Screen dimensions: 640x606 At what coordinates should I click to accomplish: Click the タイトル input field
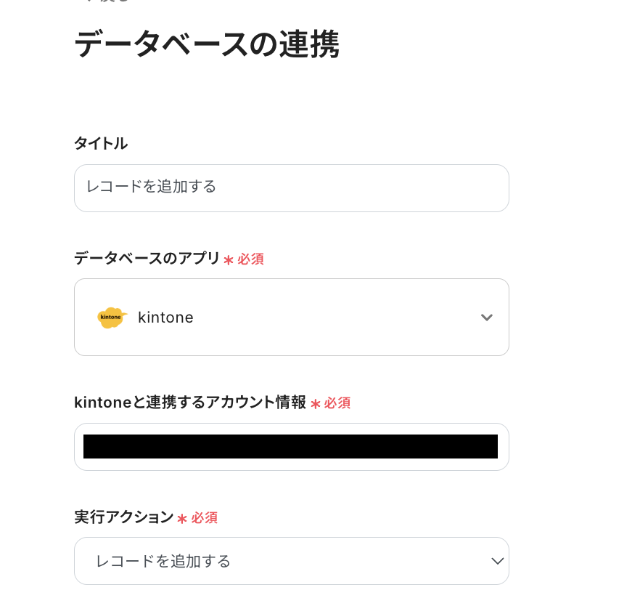click(x=291, y=187)
